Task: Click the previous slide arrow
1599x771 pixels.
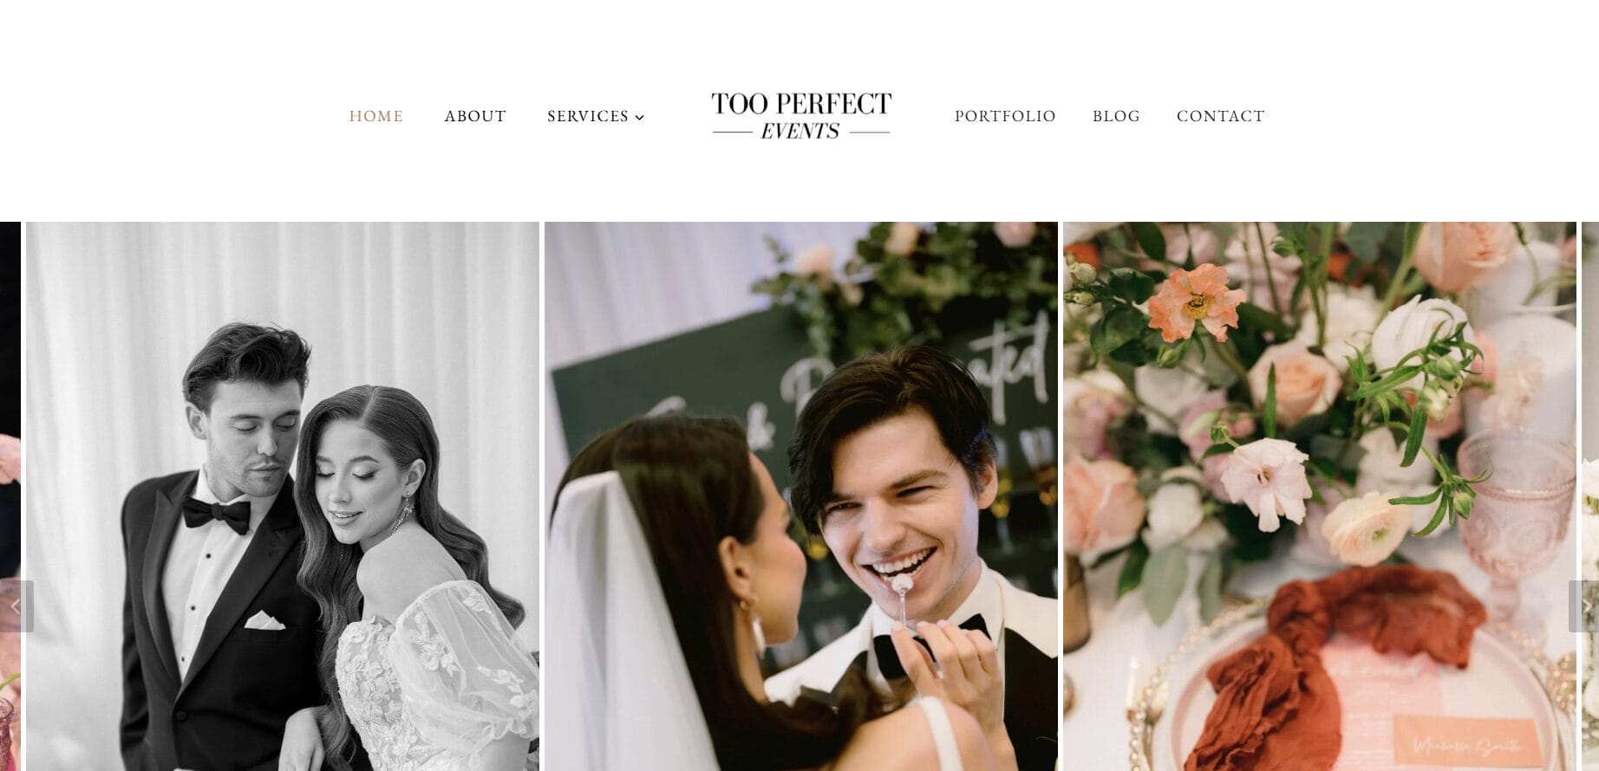Action: point(16,606)
